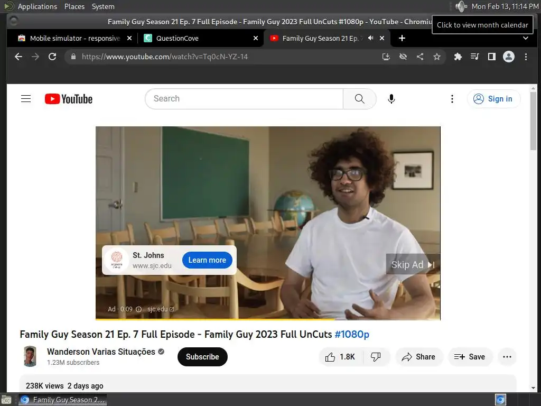Open the extensions puzzle icon
541x406 pixels.
[458, 57]
